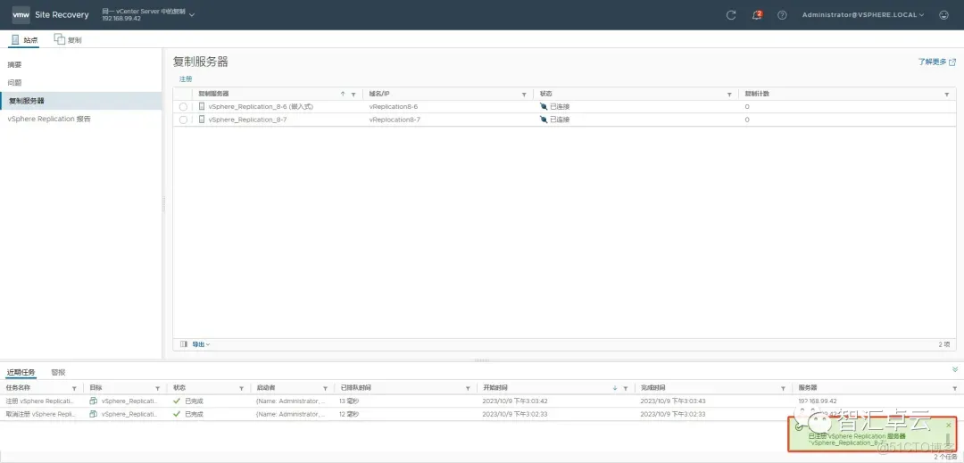
Task: Select 复制服务器 in the left sidebar
Action: [80, 101]
